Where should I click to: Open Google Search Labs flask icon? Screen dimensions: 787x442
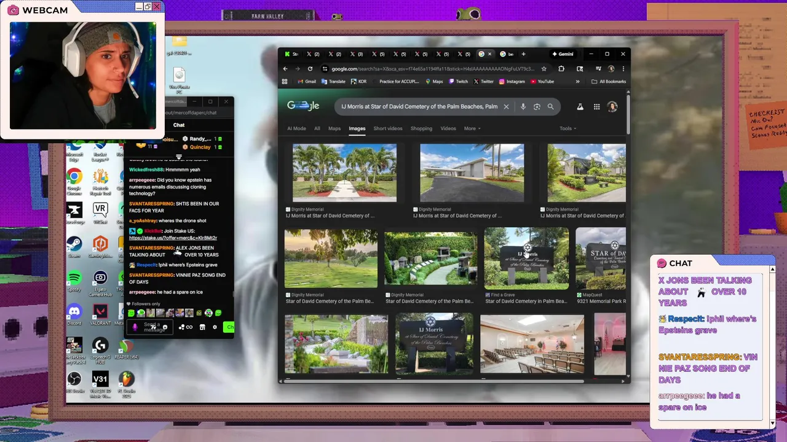pos(580,107)
